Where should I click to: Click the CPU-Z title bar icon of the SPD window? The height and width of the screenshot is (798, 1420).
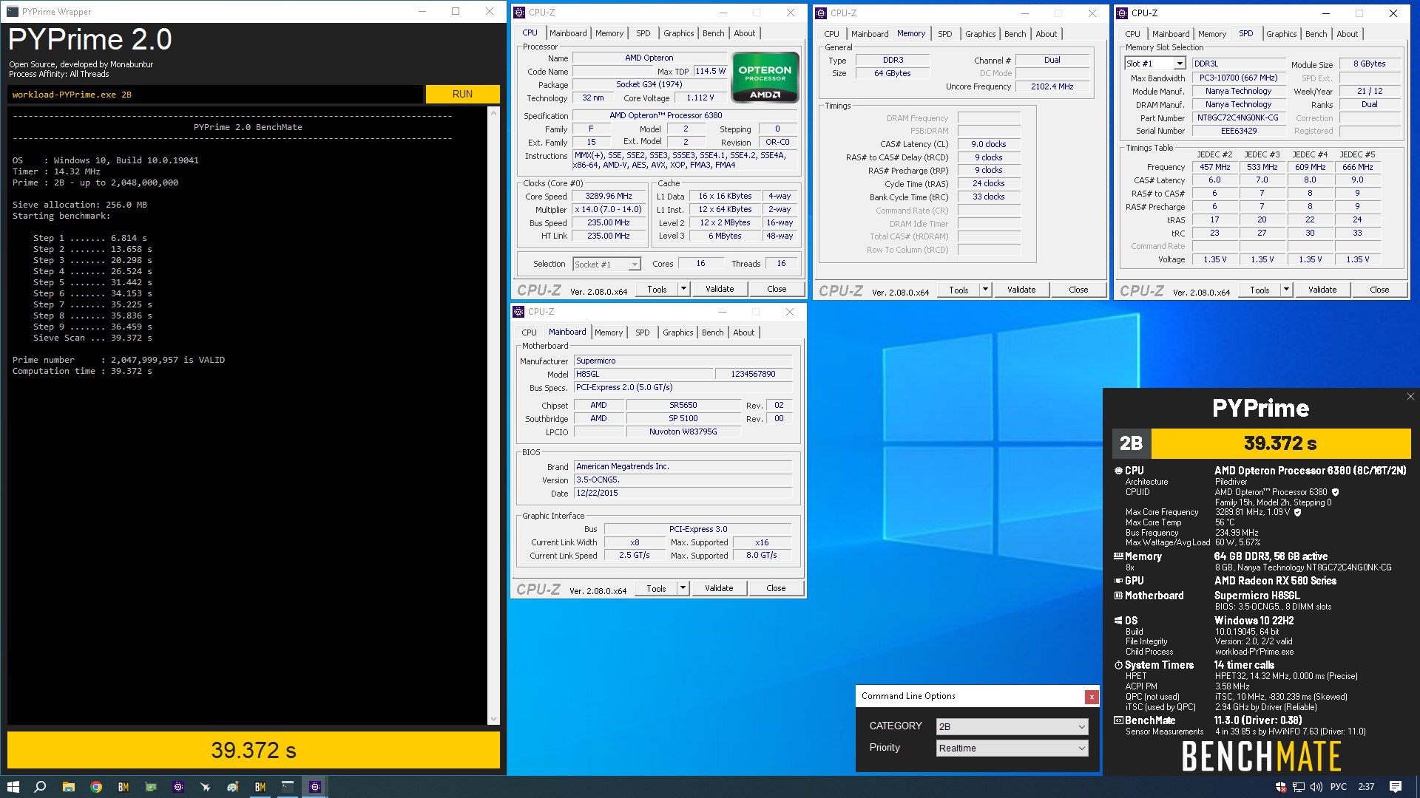1122,13
